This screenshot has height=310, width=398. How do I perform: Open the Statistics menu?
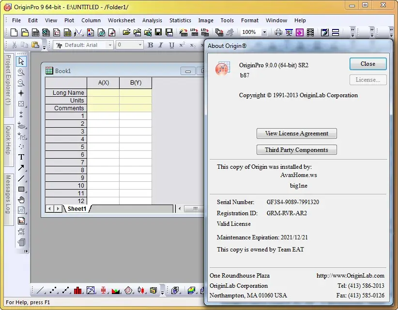(x=180, y=20)
